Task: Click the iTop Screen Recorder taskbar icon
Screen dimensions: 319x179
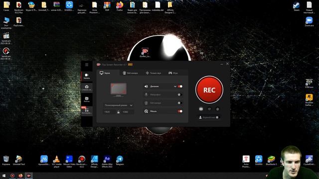Action: [29, 176]
